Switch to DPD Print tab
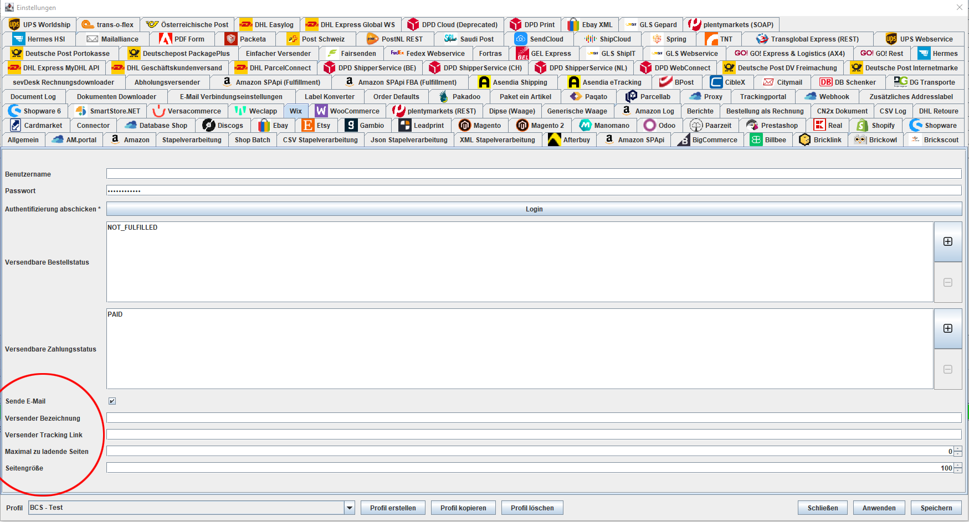Screen dimensions: 969x522 pos(532,24)
